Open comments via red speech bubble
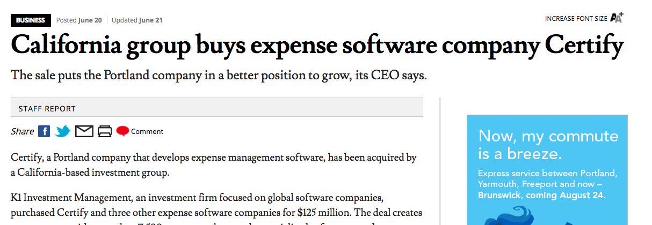 pos(123,131)
